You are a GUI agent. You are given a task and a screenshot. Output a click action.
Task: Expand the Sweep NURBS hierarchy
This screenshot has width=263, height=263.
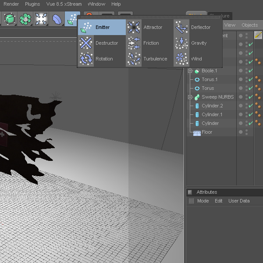pos(190,97)
